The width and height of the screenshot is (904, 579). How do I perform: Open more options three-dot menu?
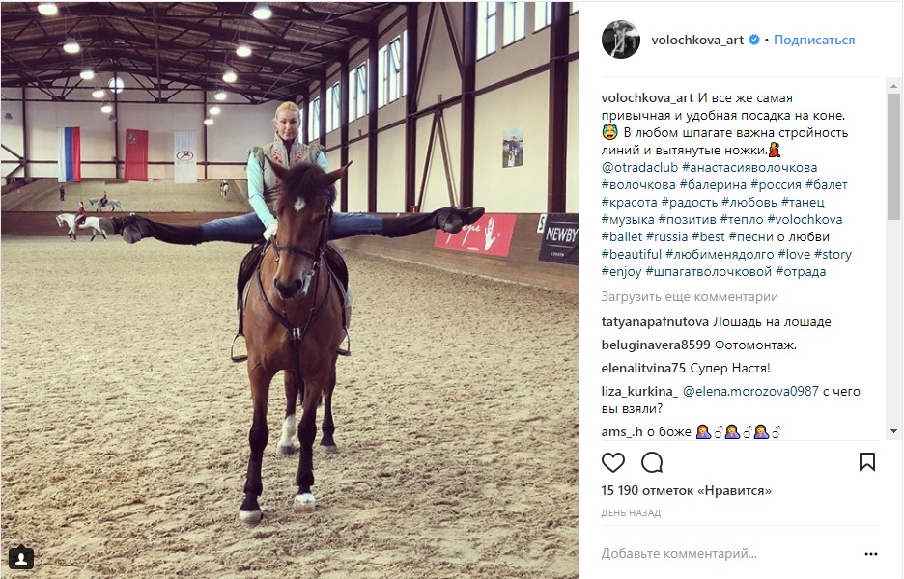(870, 554)
